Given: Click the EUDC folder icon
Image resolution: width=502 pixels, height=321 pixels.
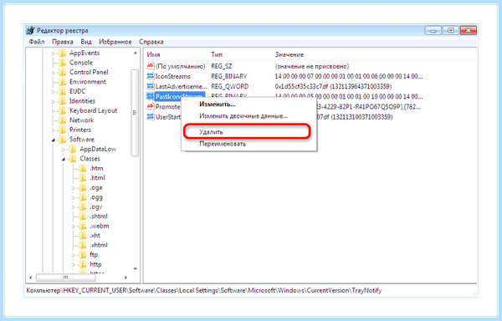Looking at the screenshot, I should [x=63, y=91].
